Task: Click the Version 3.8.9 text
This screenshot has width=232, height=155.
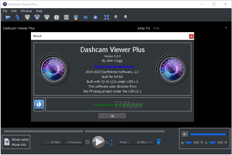Action: click(112, 56)
